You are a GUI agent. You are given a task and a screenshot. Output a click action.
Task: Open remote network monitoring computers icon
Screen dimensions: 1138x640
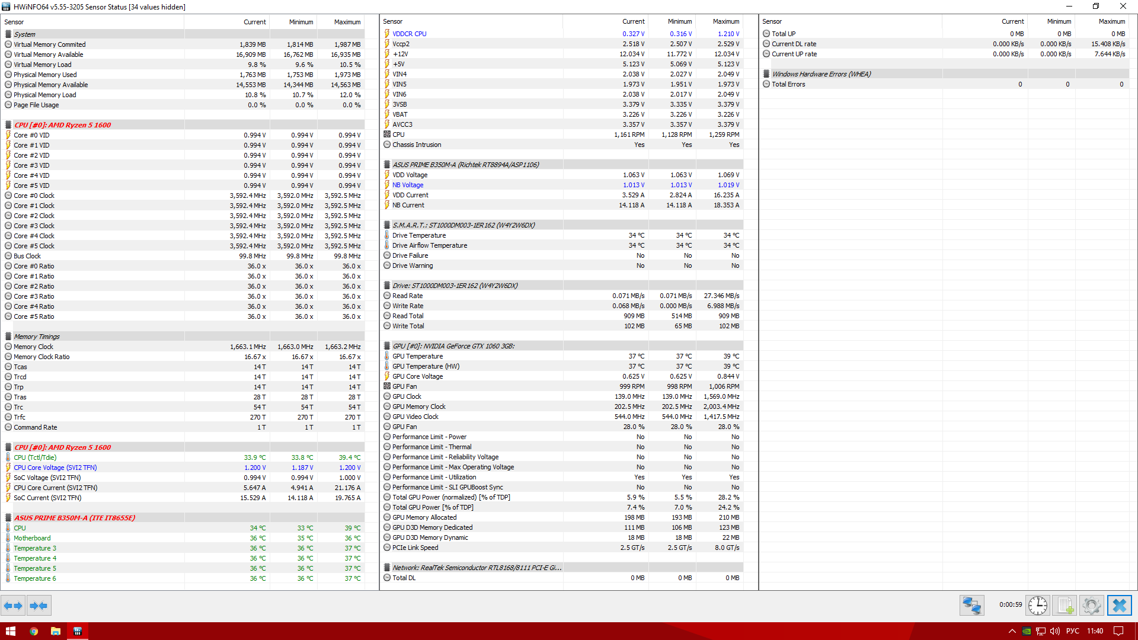click(x=972, y=606)
